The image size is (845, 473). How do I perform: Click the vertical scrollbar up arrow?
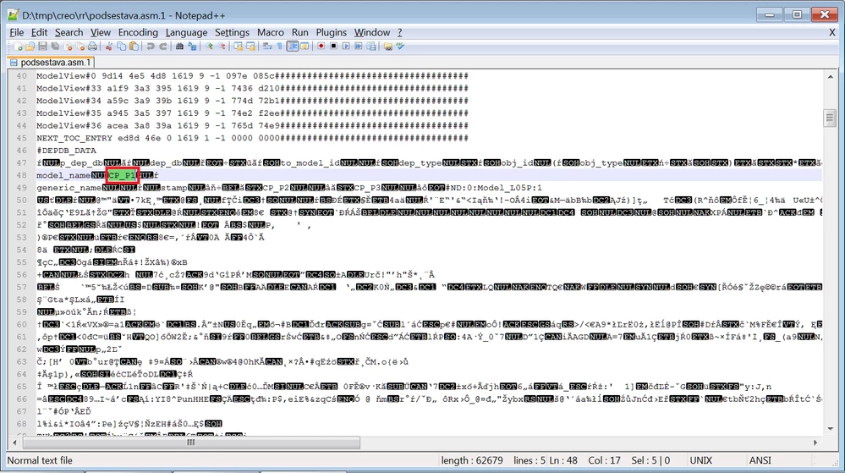pos(830,77)
